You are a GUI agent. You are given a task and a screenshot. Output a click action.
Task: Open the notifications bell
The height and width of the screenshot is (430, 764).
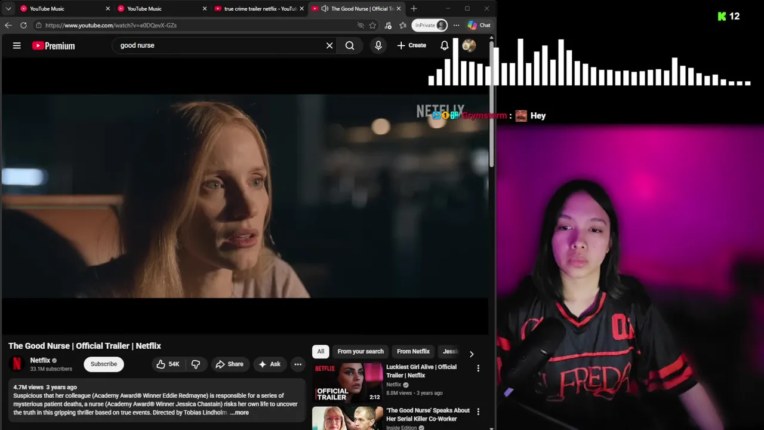coord(445,45)
